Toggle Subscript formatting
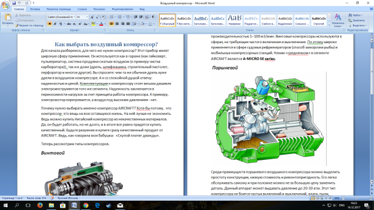The image size is (374, 210). [74, 24]
